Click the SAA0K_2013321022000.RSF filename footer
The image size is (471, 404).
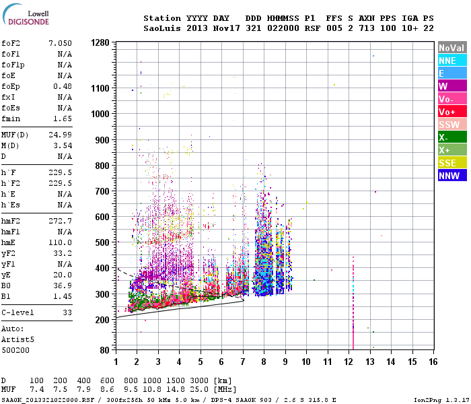point(48,400)
